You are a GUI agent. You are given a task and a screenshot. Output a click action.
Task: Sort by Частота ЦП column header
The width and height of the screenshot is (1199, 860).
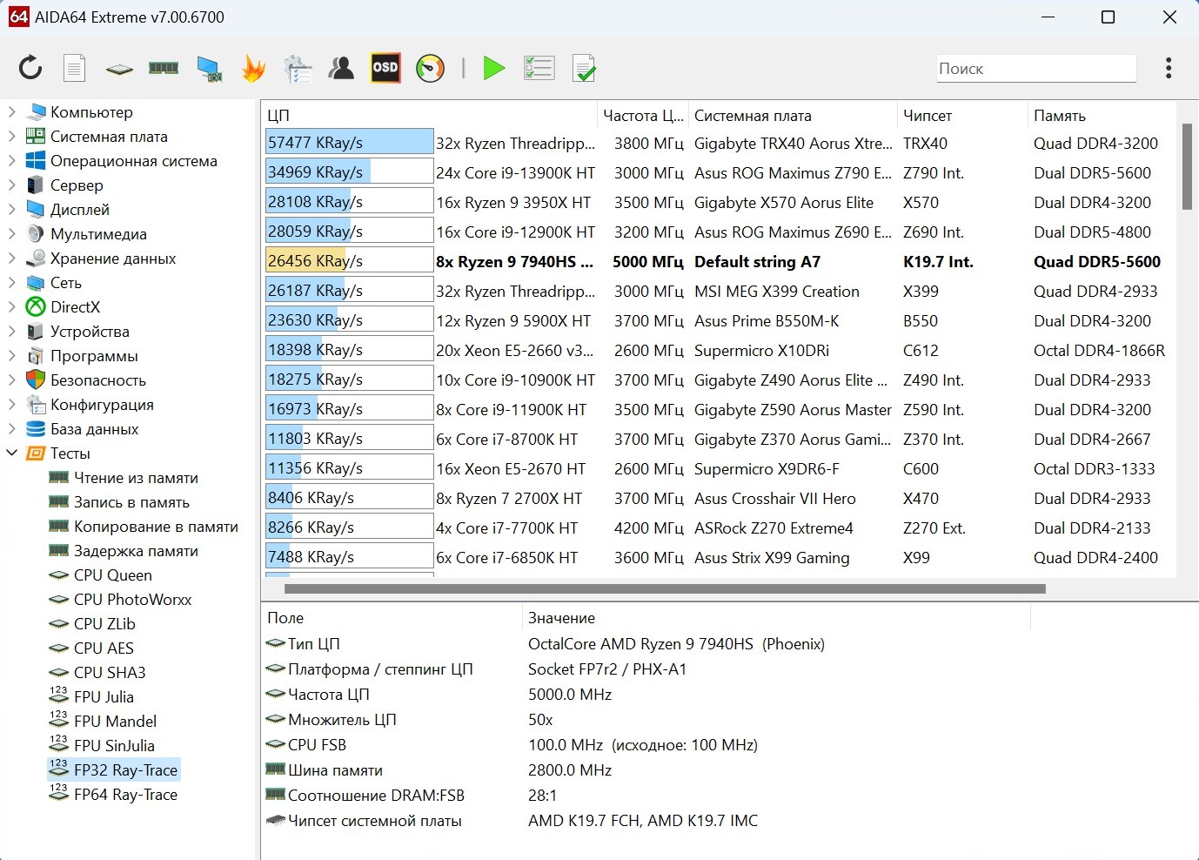[642, 116]
